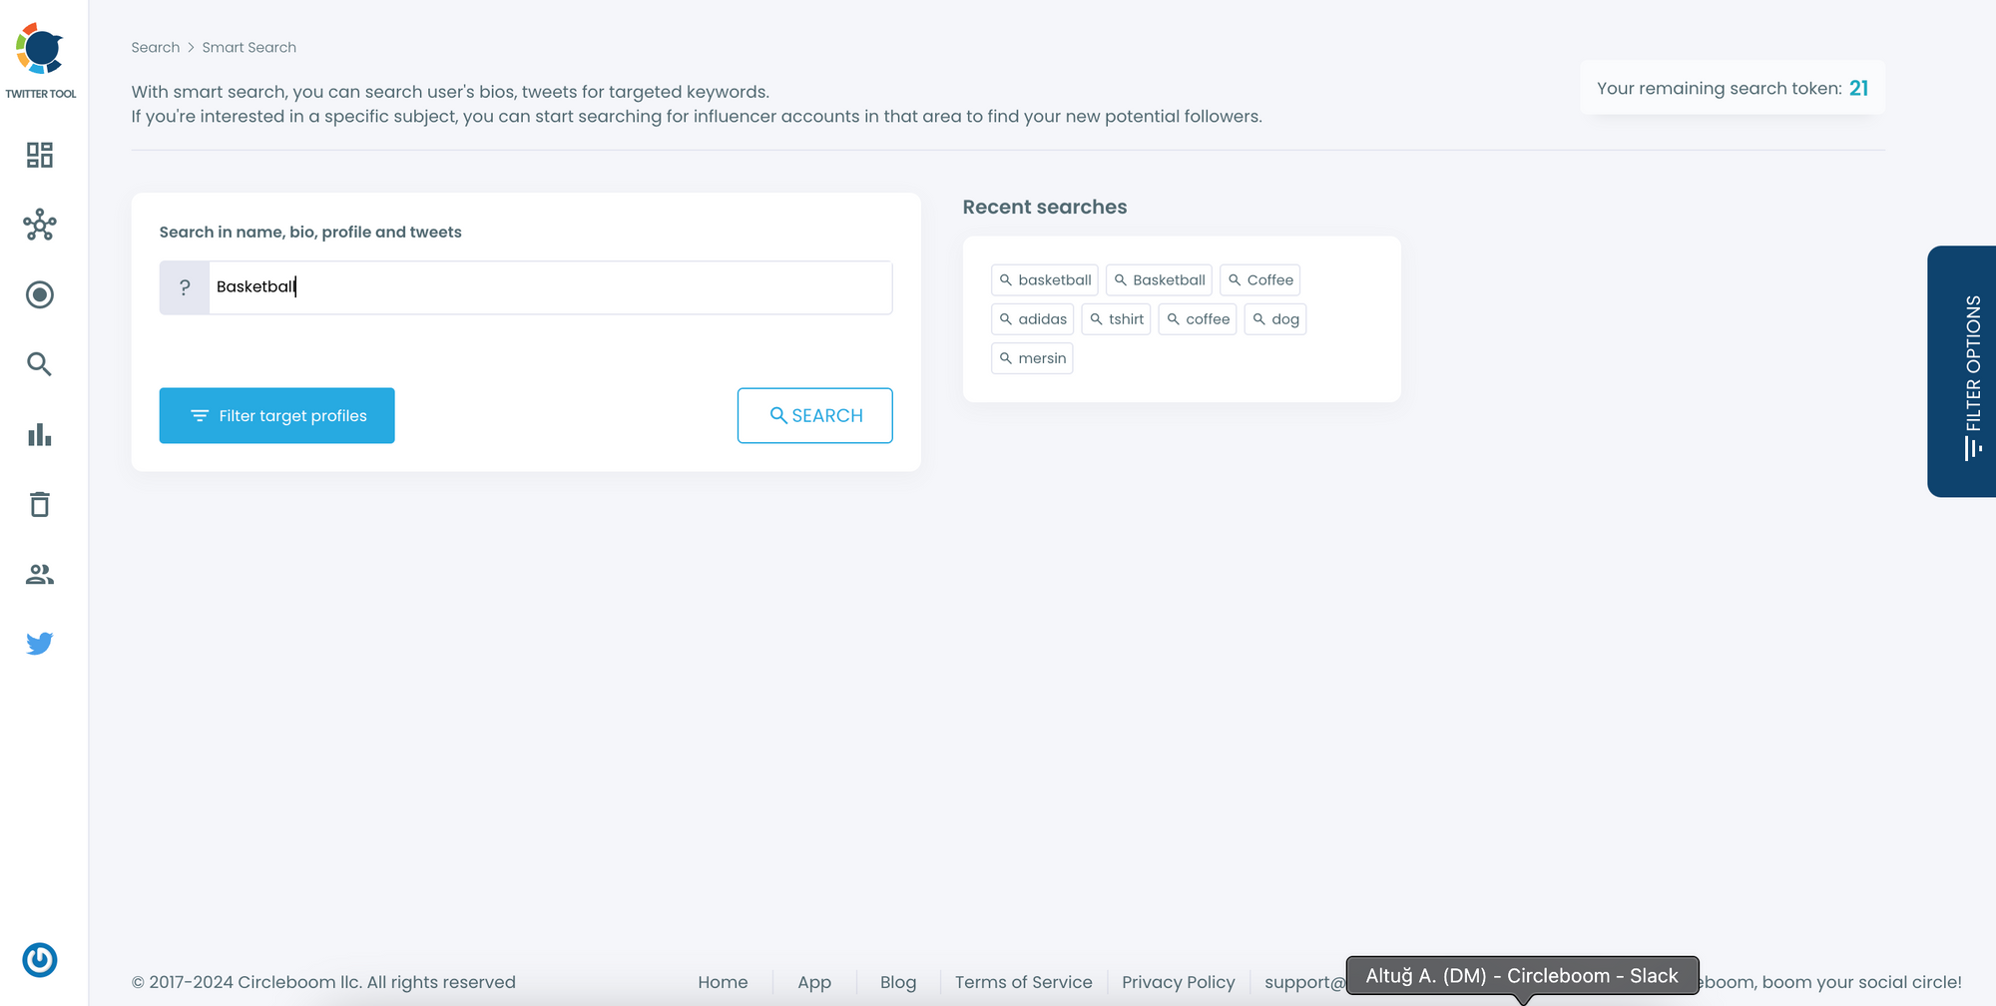Open the Search breadcrumb link
The height and width of the screenshot is (1006, 1996).
[x=156, y=47]
